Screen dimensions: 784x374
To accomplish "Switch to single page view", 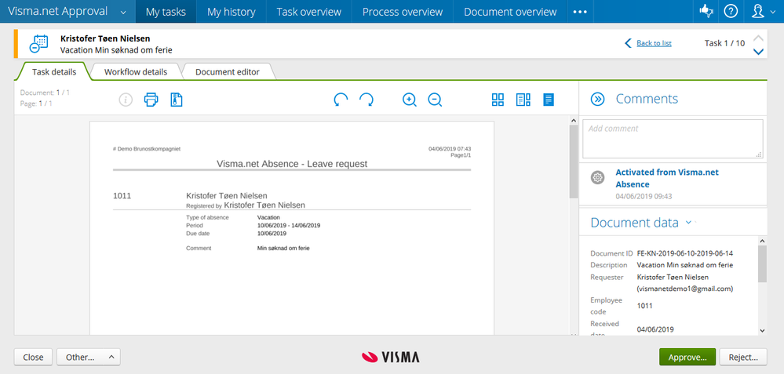I will point(549,100).
